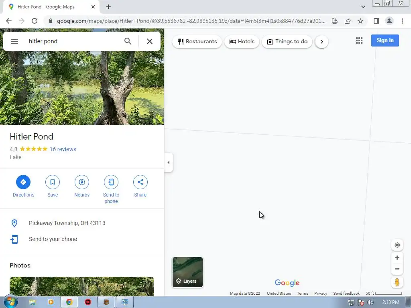Image resolution: width=411 pixels, height=308 pixels.
Task: Click in the 'hitler pond' search field
Action: (x=73, y=41)
